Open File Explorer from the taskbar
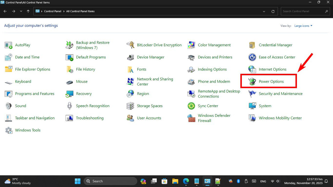This screenshot has width=333, height=187. [175, 181]
